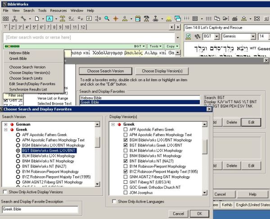Click Edit beside the favorites list
Screen dimensions: 270x219
click(x=251, y=123)
